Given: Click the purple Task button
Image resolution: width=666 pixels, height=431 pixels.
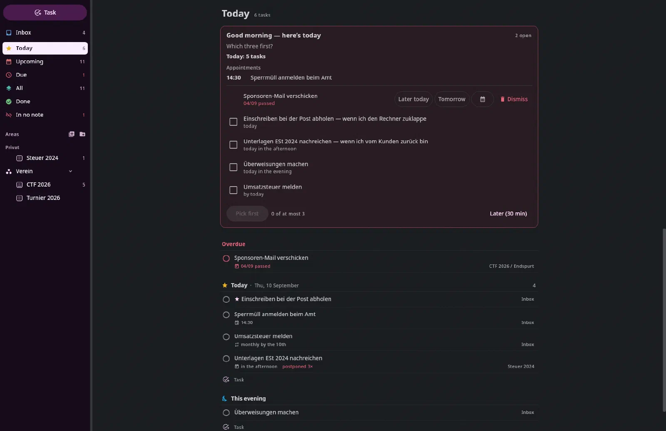Looking at the screenshot, I should (45, 12).
